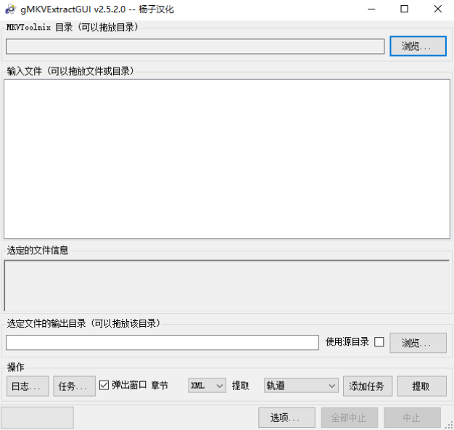This screenshot has height=430, width=454.
Task: Enable the 使用源目录 checkbox
Action: click(379, 342)
